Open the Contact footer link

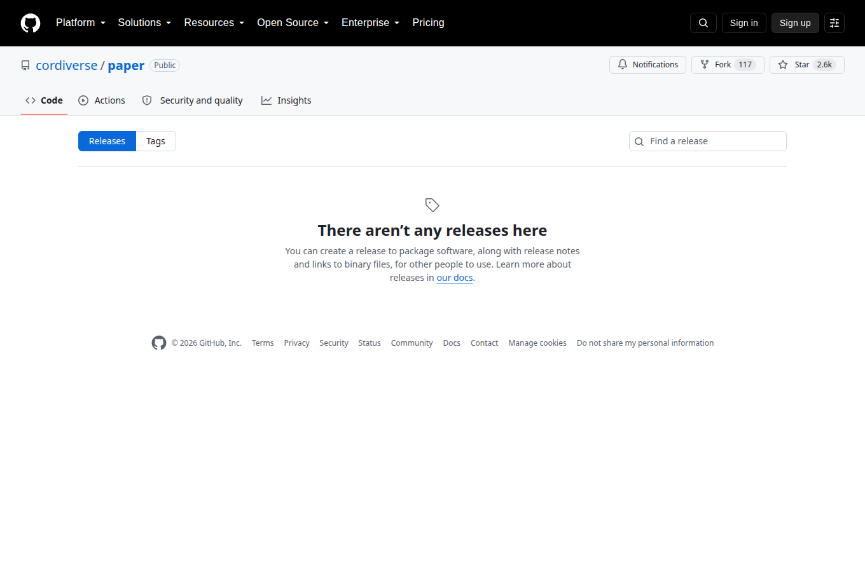(485, 343)
